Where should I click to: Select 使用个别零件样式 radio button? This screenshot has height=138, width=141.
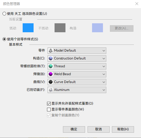[x=4, y=39]
